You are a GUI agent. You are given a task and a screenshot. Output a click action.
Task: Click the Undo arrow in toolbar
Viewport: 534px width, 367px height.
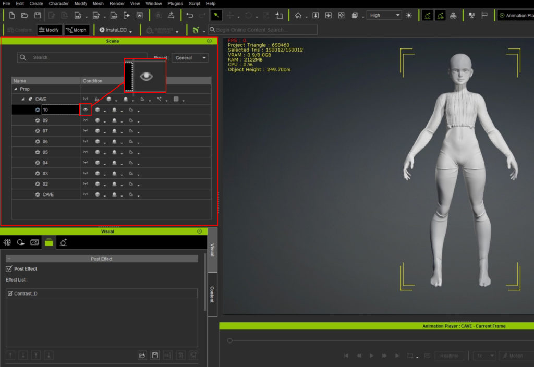190,16
